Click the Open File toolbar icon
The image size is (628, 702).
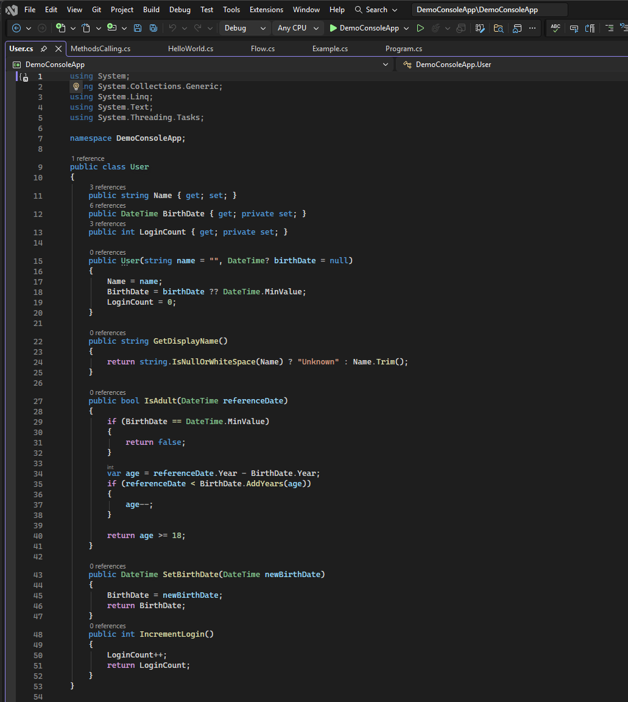click(x=86, y=28)
